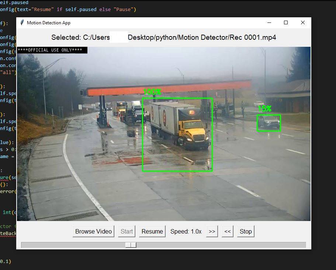Click the green 15% confidence label

[264, 109]
